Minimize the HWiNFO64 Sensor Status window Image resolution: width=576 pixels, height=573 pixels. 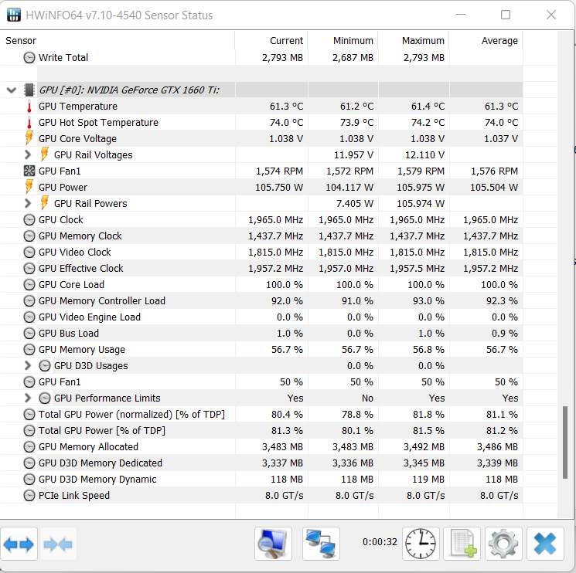pos(461,15)
